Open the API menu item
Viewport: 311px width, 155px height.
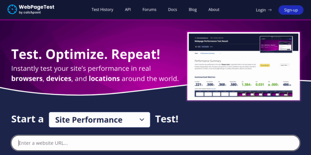pyautogui.click(x=128, y=10)
